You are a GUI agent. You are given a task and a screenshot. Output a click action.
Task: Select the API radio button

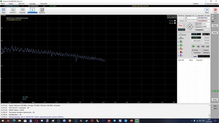pos(213,16)
